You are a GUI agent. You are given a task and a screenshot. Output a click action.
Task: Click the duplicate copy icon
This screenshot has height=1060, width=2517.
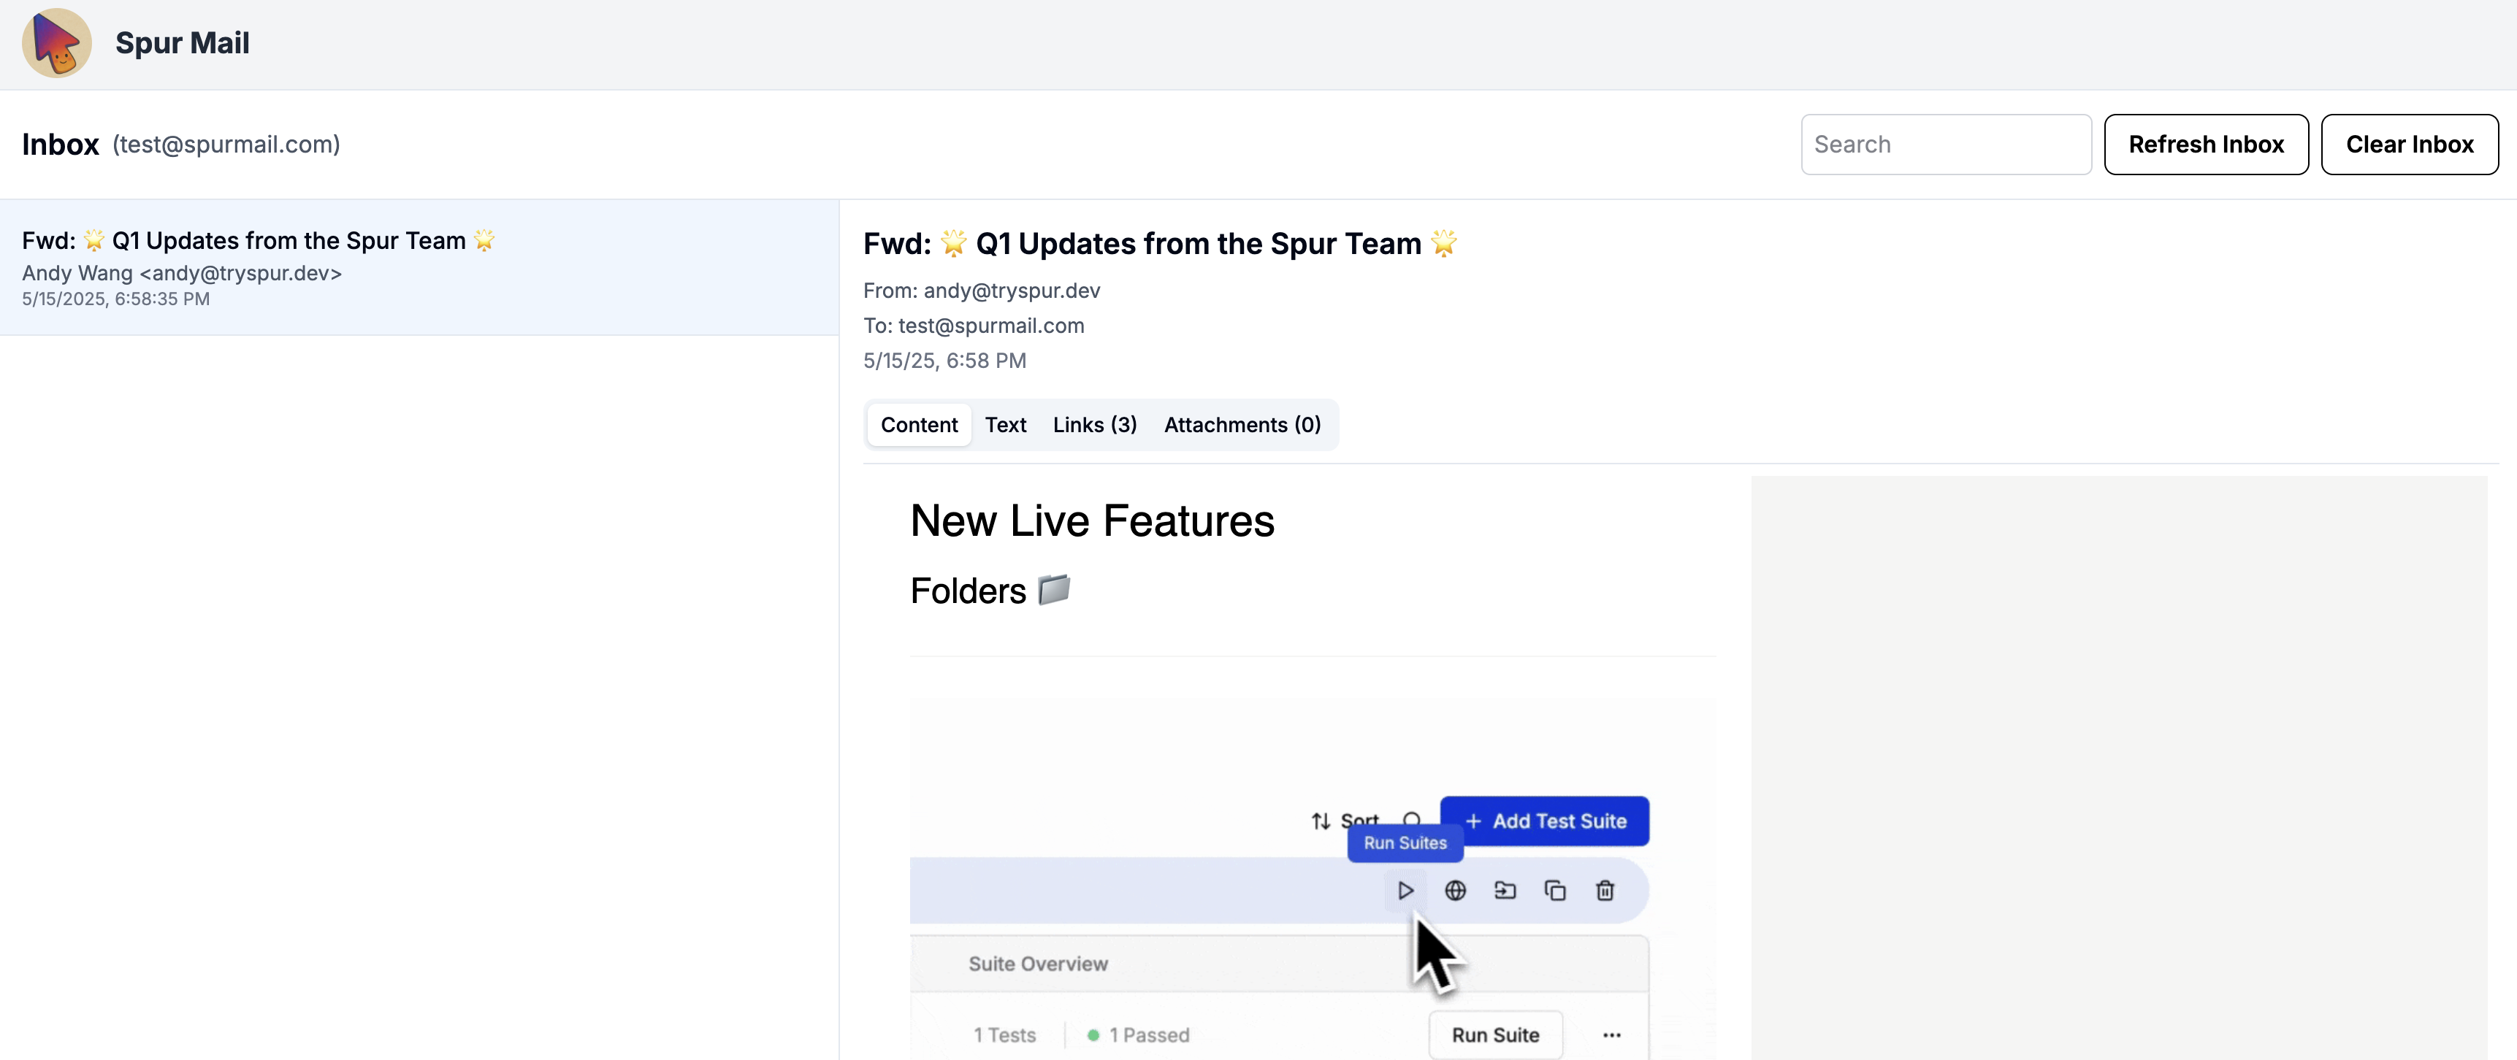click(x=1554, y=890)
